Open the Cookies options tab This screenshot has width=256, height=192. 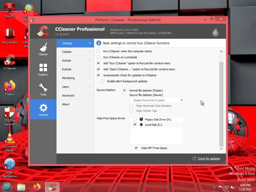click(x=75, y=52)
